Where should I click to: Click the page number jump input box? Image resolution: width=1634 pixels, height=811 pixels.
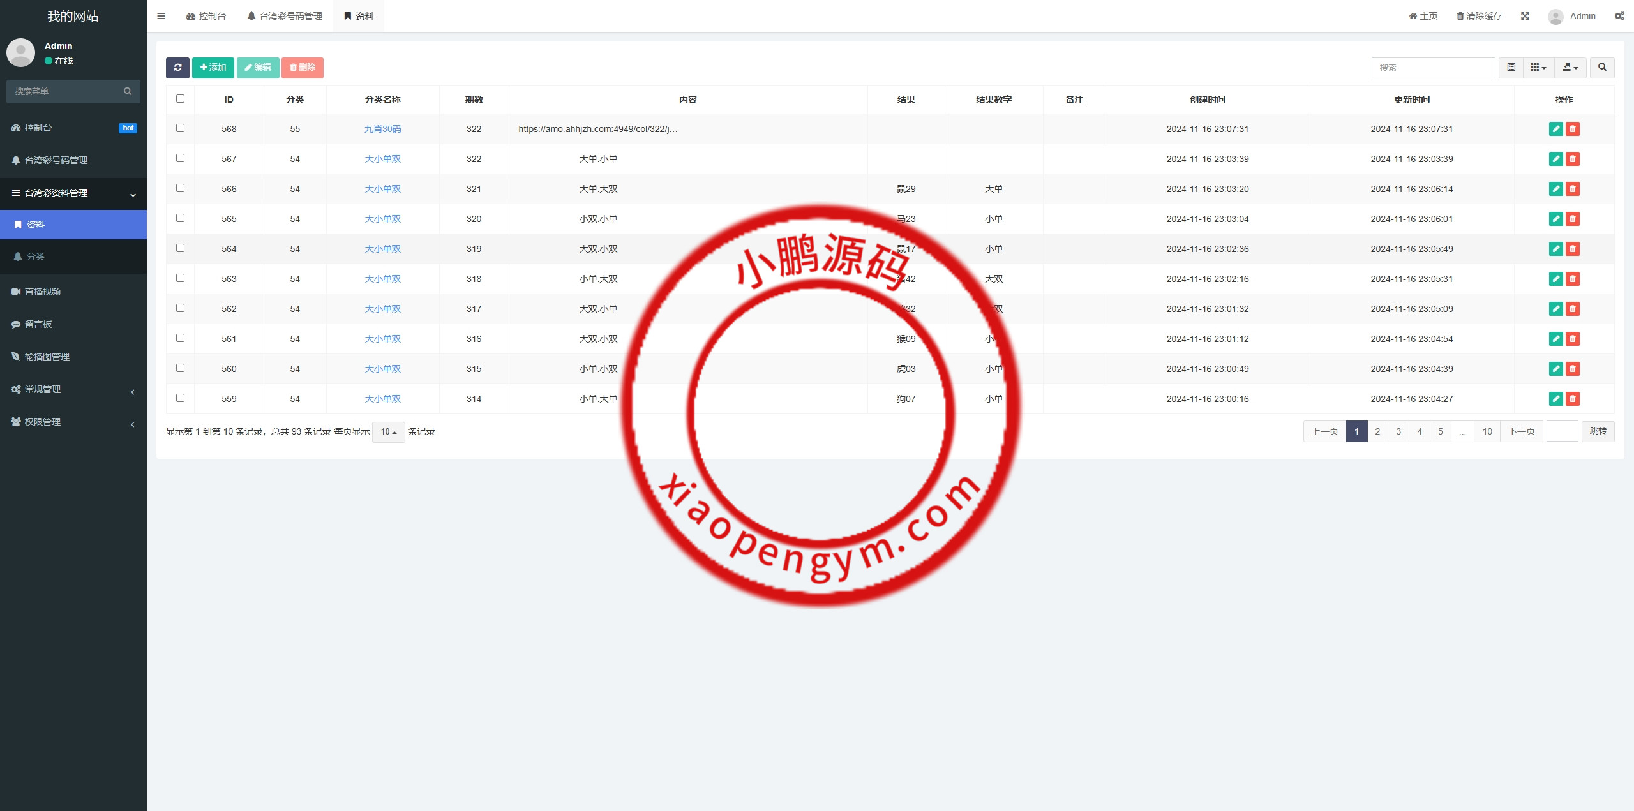click(1563, 432)
